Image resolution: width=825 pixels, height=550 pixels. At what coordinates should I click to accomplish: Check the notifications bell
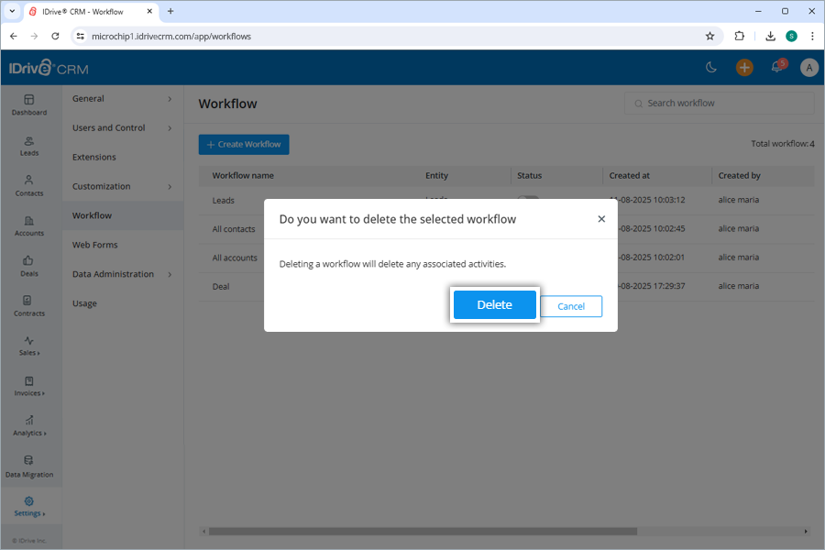tap(776, 67)
